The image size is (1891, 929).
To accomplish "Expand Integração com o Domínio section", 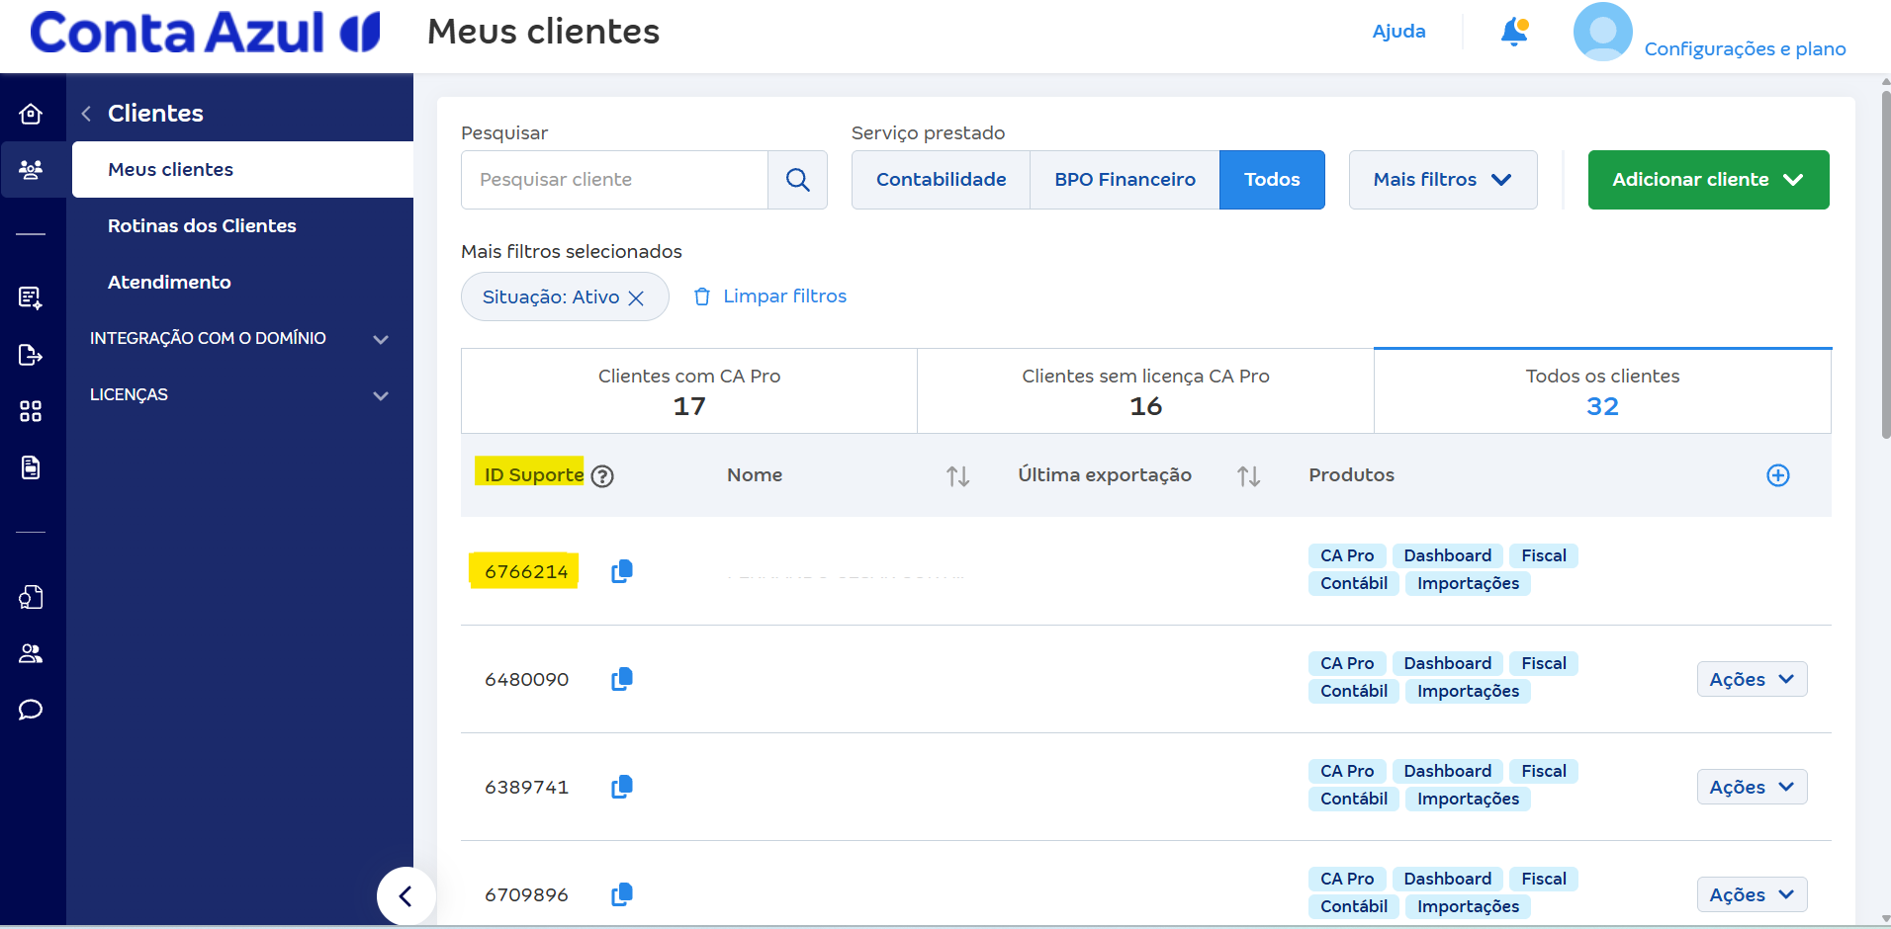I will pos(239,338).
